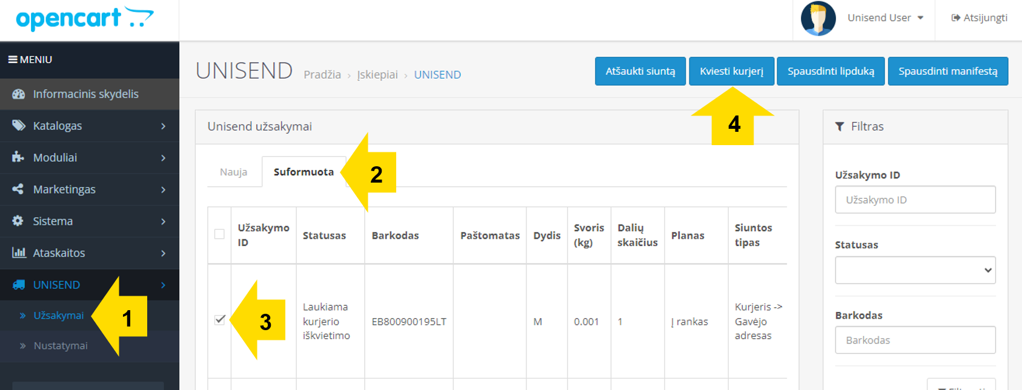Click the Atsijungti logout link
This screenshot has width=1022, height=390.
(x=980, y=18)
